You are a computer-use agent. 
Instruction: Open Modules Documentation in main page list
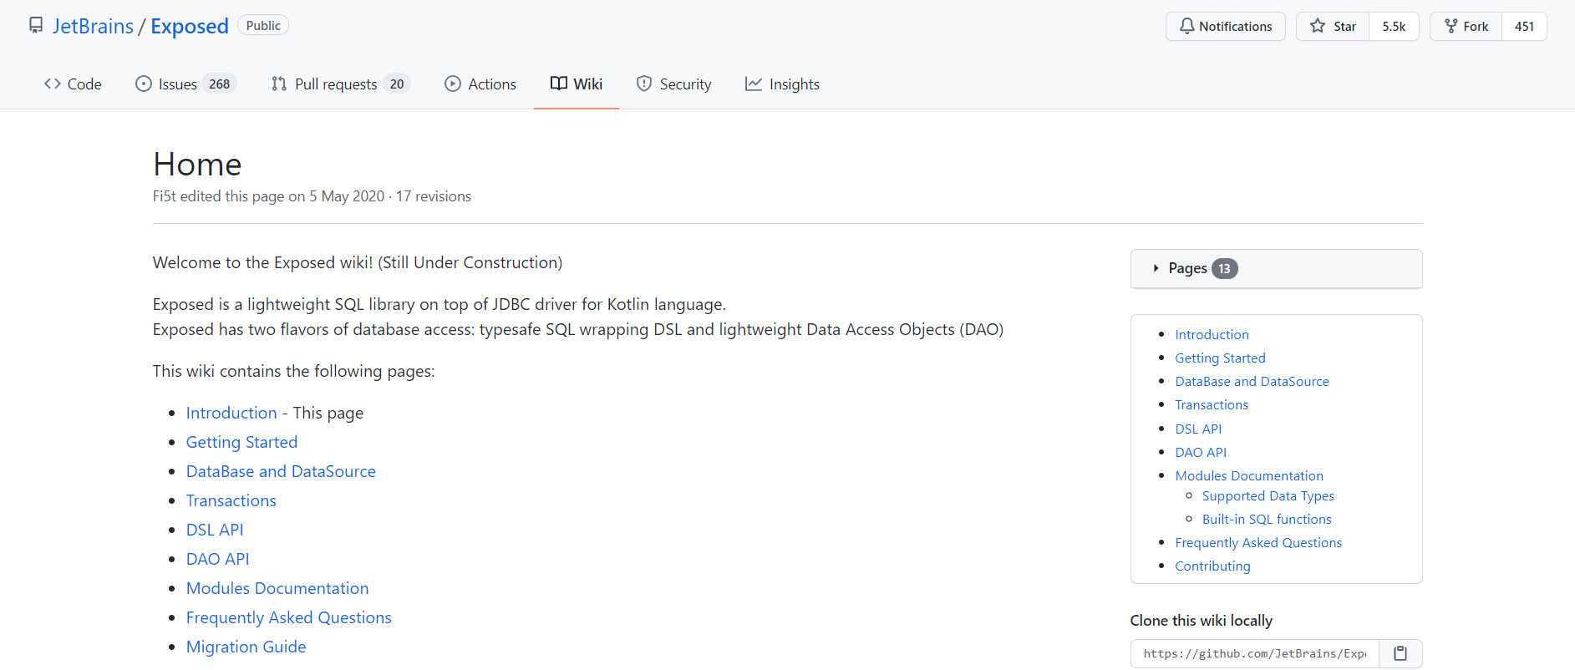277,588
